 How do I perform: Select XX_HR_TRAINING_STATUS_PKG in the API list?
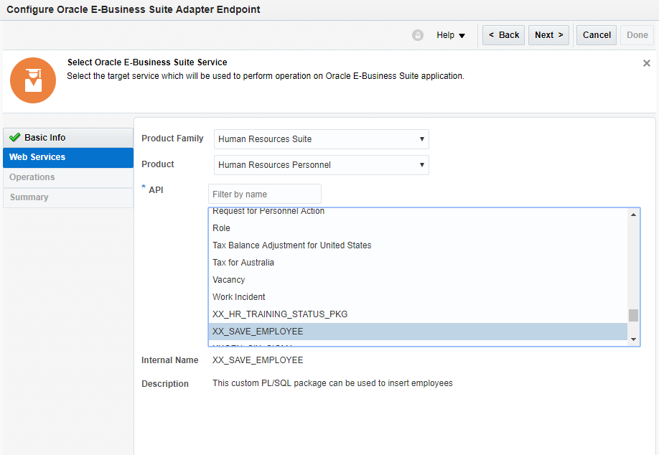(280, 314)
